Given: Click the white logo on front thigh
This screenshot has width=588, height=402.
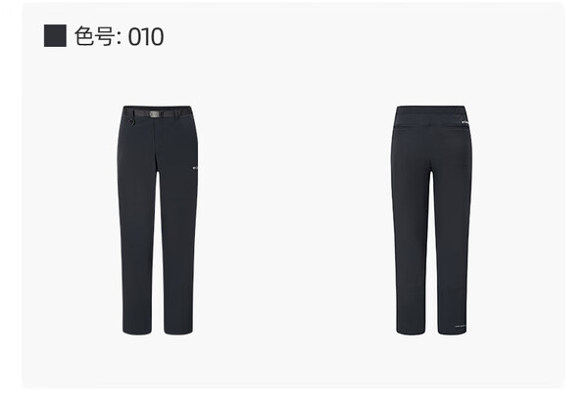Looking at the screenshot, I should tap(194, 168).
